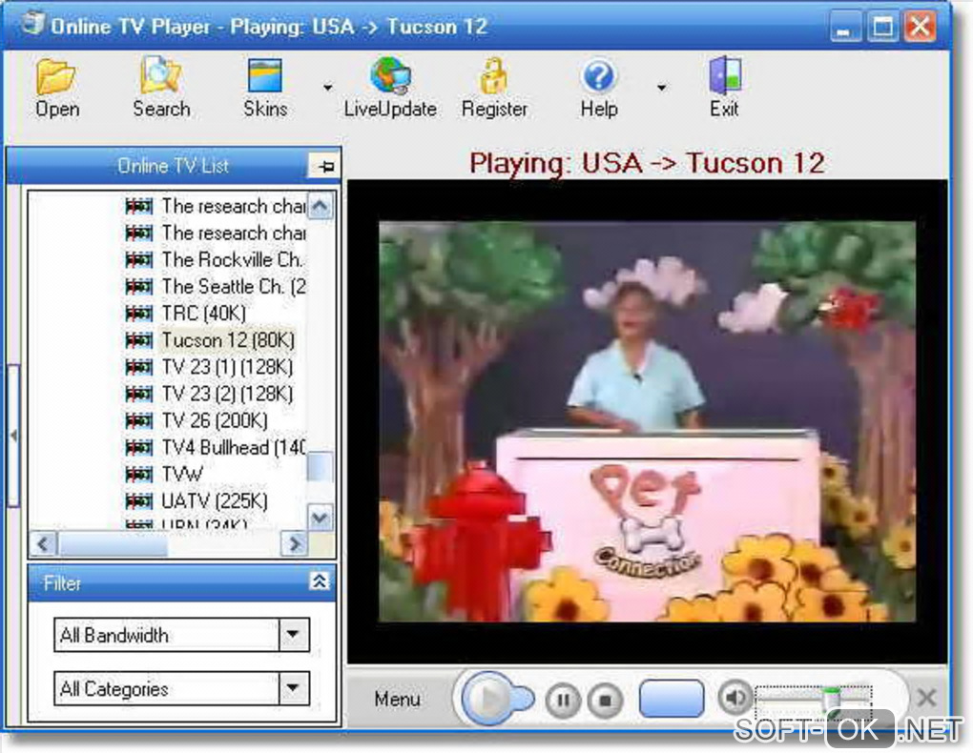973x753 pixels.
Task: Select TV 23 (2) (128K) channel
Action: pos(226,394)
